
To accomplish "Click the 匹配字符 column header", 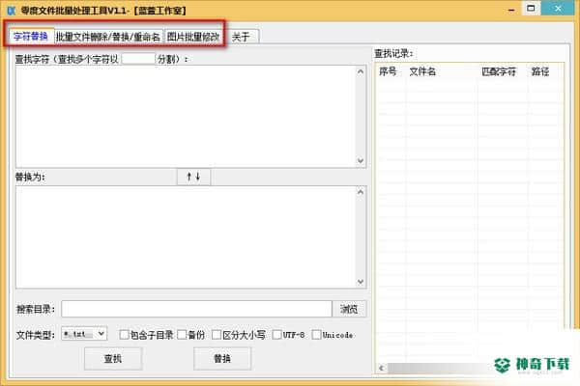I will click(x=503, y=71).
